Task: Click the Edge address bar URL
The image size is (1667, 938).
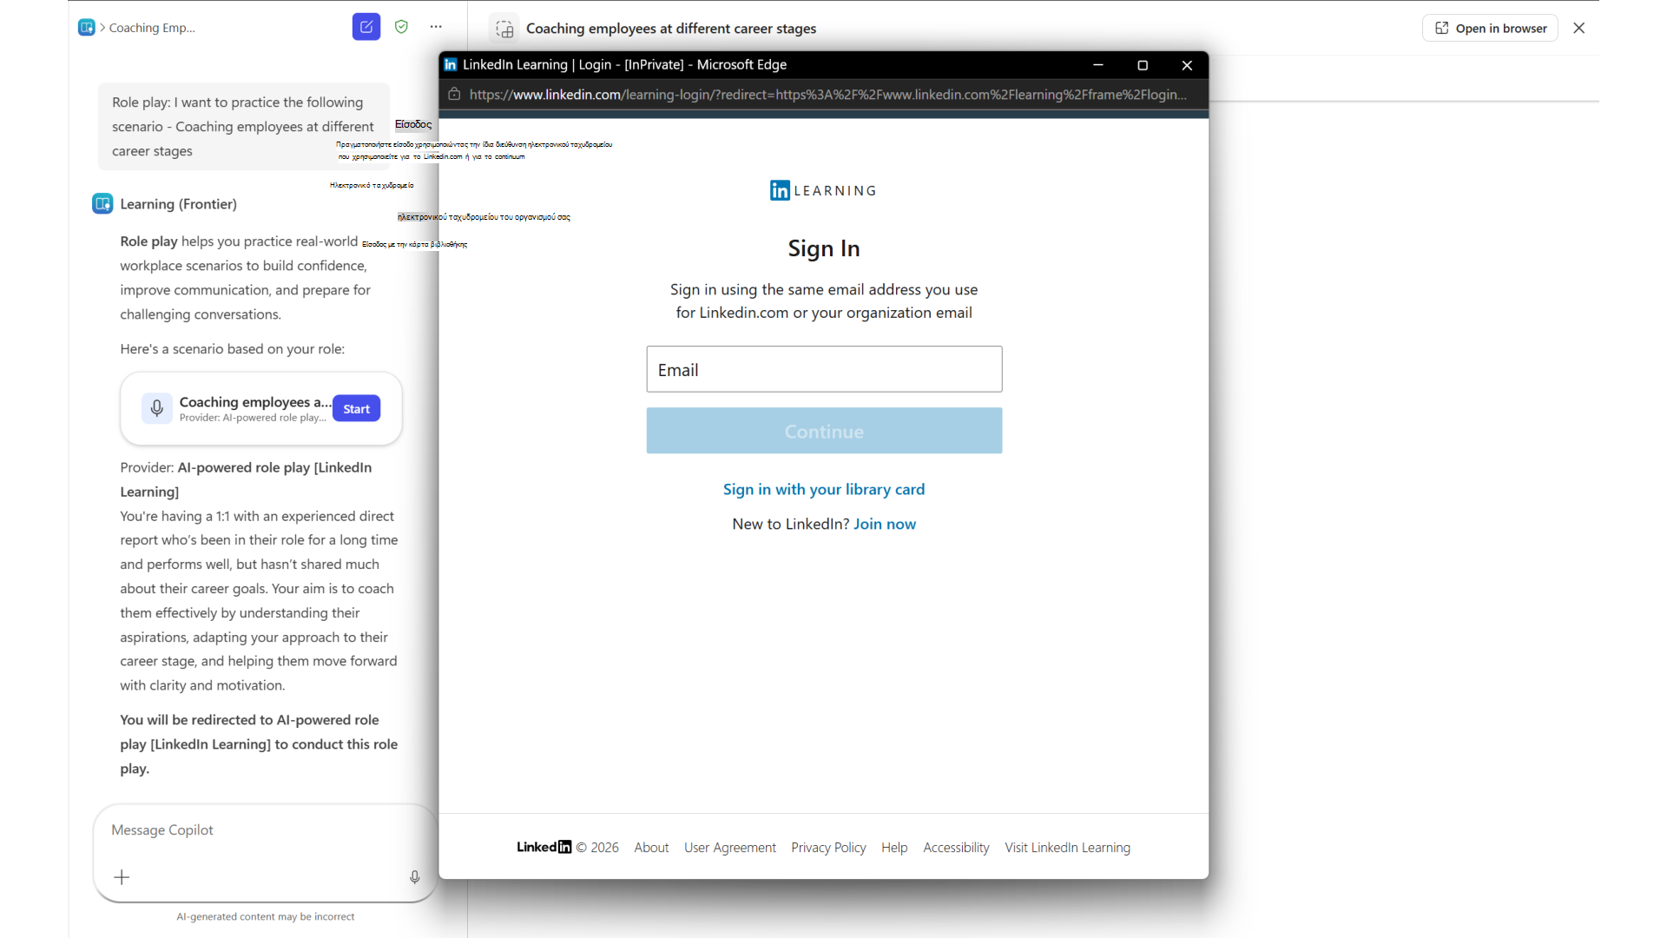Action: tap(827, 94)
